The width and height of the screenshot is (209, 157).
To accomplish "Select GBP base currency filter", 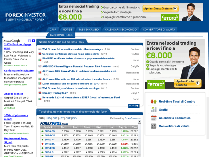I will tap(55, 118).
